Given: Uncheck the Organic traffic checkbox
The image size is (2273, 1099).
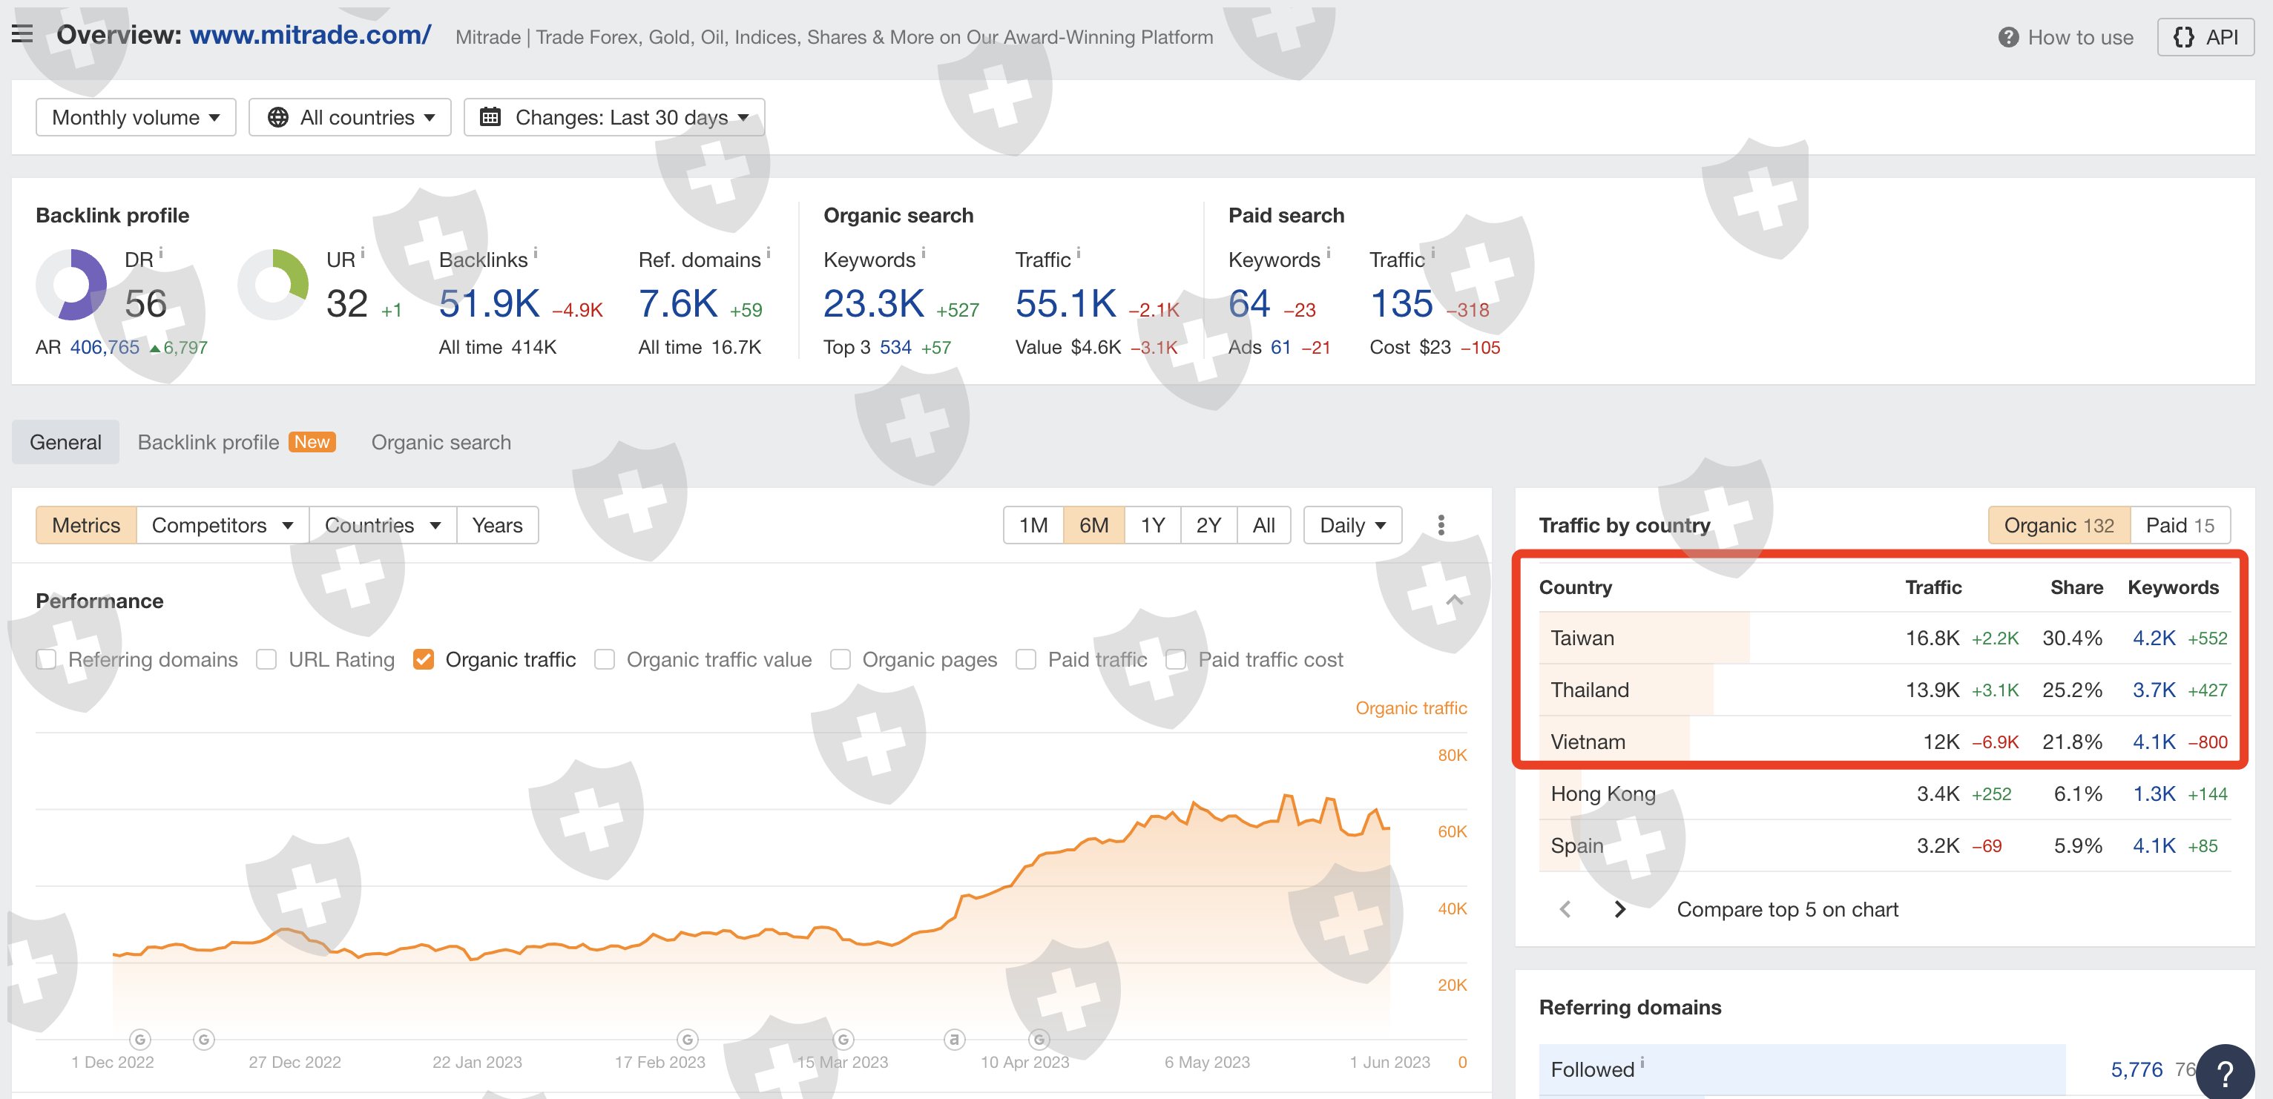Looking at the screenshot, I should (x=424, y=660).
